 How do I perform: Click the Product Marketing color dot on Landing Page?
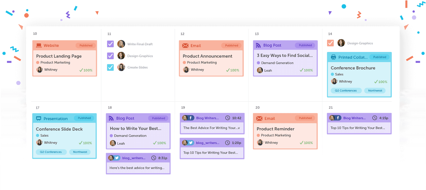[38, 63]
